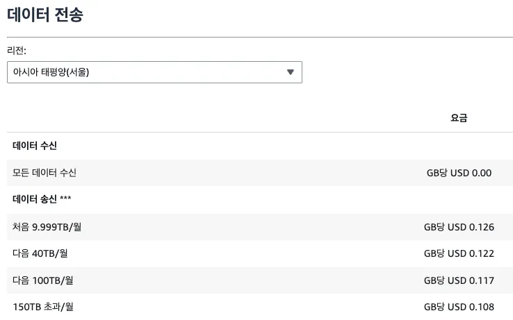This screenshot has height=320, width=513.
Task: Click the GB당 USD 0.117 price cell
Action: pos(459,280)
